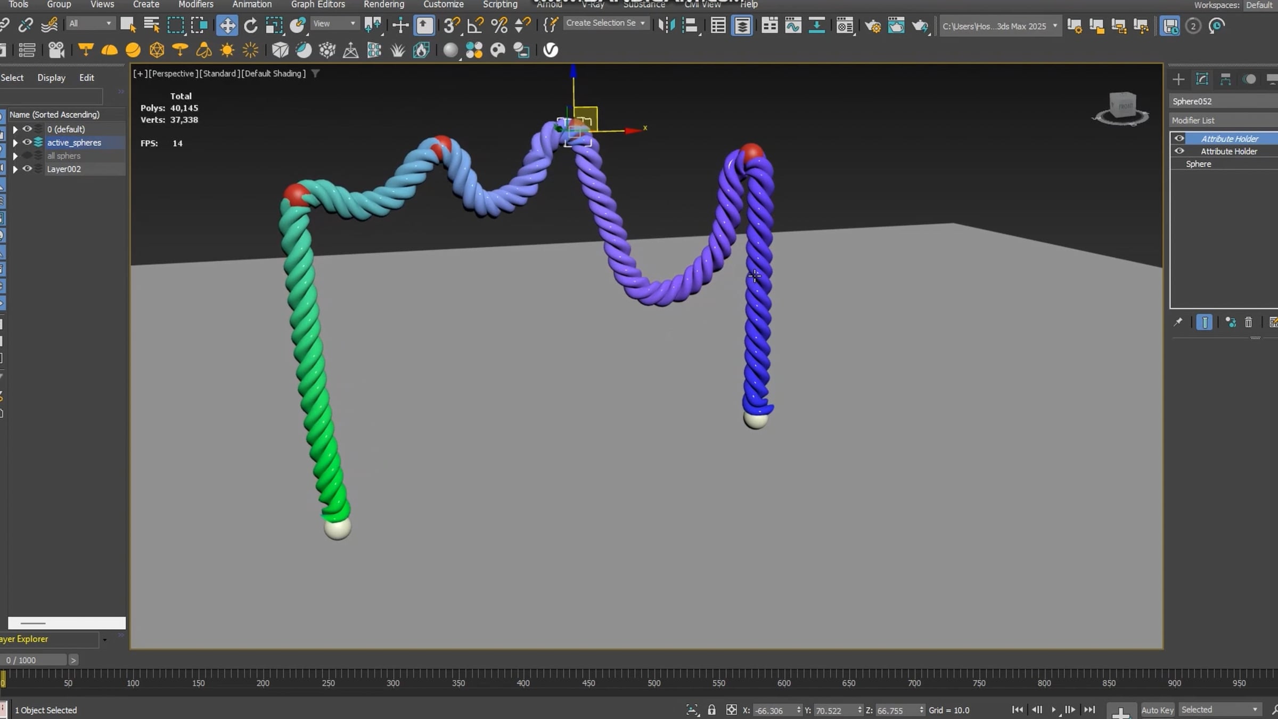Toggle the Scene Explorer
The height and width of the screenshot is (719, 1278).
point(718,25)
